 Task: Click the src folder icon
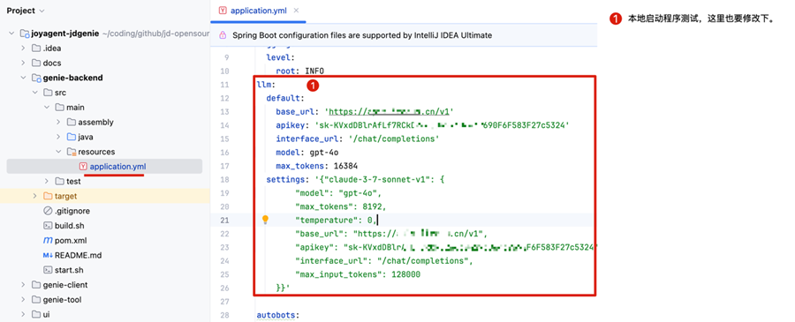(48, 93)
